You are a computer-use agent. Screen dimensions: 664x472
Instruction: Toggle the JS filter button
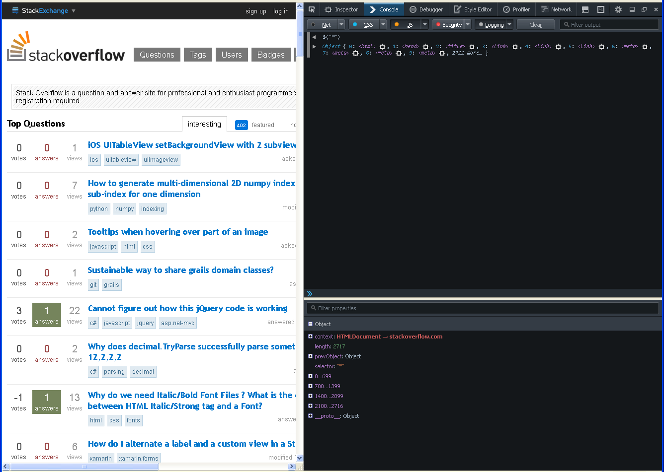(406, 24)
